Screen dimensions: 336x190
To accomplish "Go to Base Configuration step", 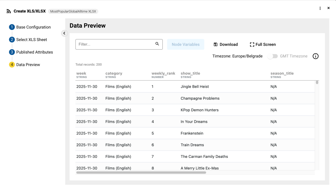I will click(33, 27).
